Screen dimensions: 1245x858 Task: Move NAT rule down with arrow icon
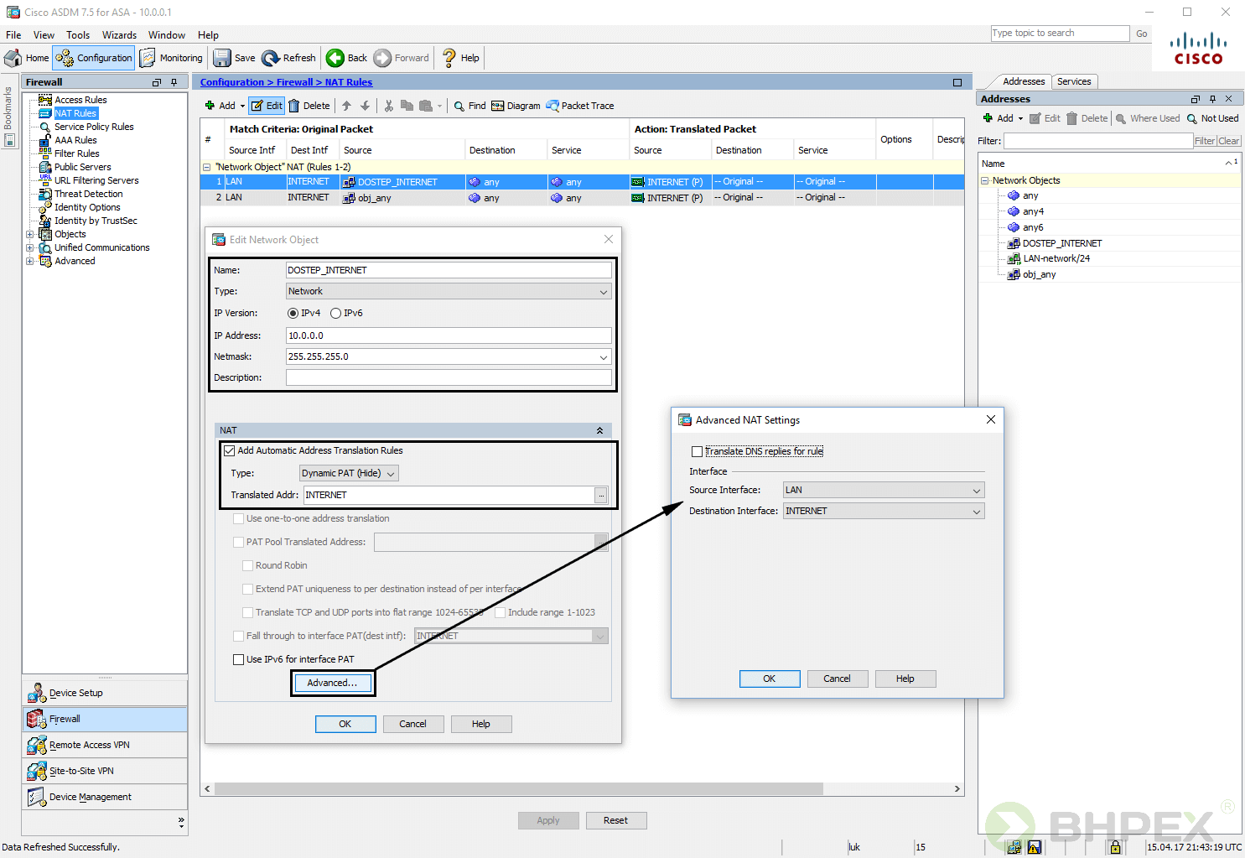365,106
